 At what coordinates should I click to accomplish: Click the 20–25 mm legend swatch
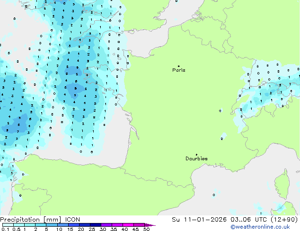tap(85, 225)
